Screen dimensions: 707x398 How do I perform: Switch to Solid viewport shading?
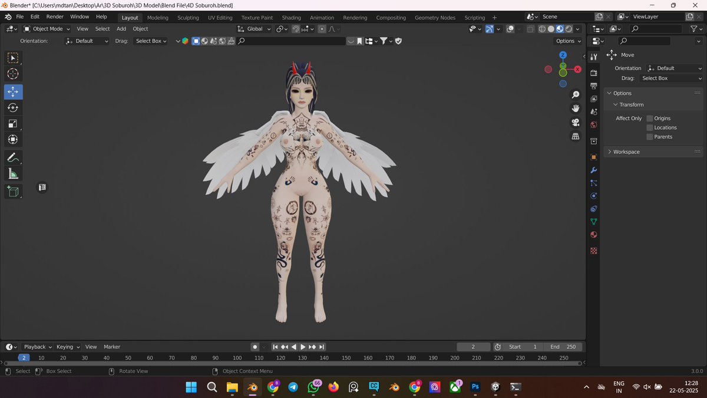[551, 29]
